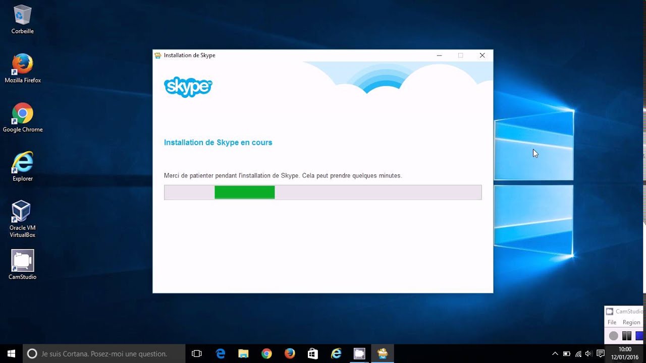Image resolution: width=646 pixels, height=363 pixels.
Task: Open the Region menu in CamStudio
Action: click(x=631, y=322)
